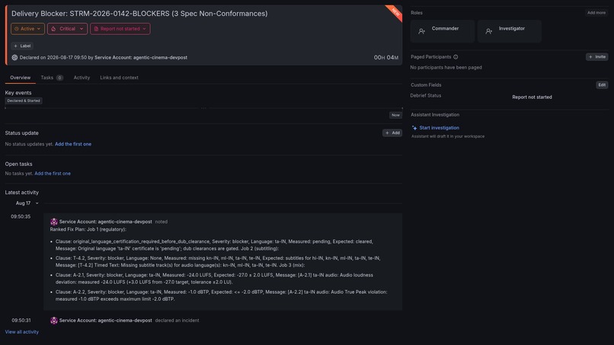Click the gear icon beside Declared on
614x345 pixels.
point(14,57)
